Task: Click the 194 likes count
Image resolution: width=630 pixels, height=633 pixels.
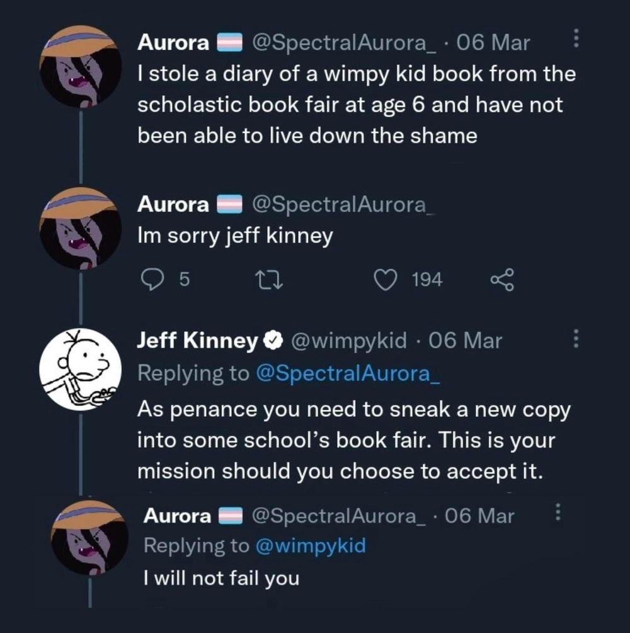Action: [427, 279]
